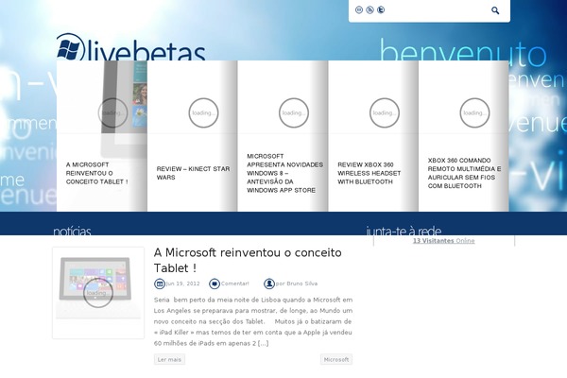Image resolution: width=567 pixels, height=378 pixels.
Task: Click the third round social icon in top bar
Action: [x=381, y=9]
